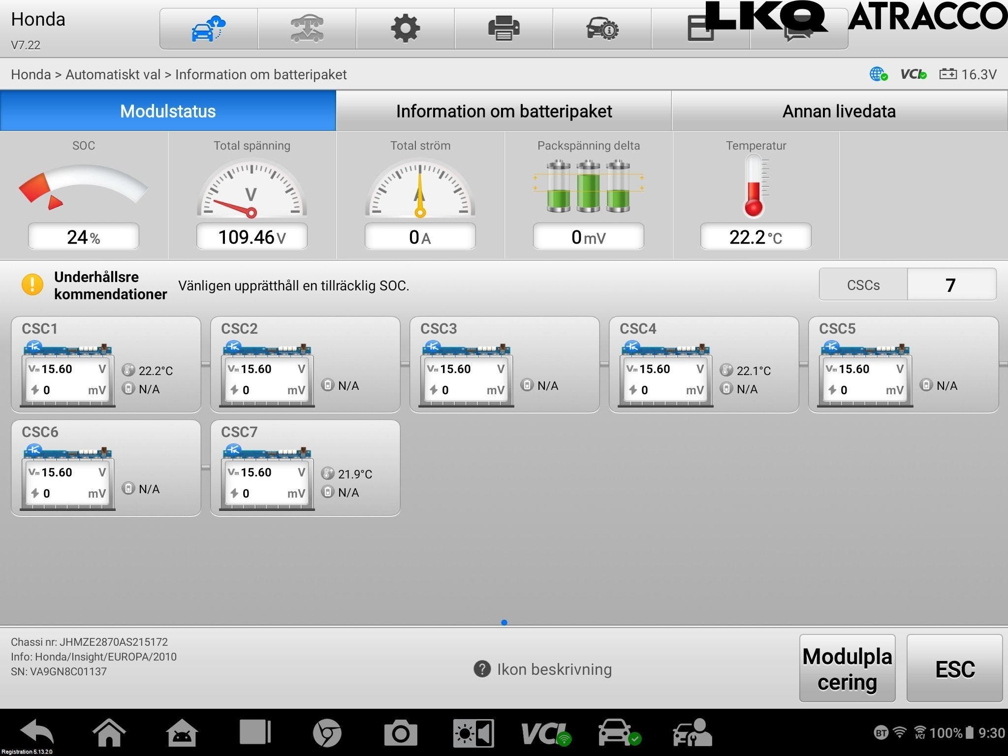
Task: Tap the yellow maintenance warning icon
Action: [x=32, y=284]
